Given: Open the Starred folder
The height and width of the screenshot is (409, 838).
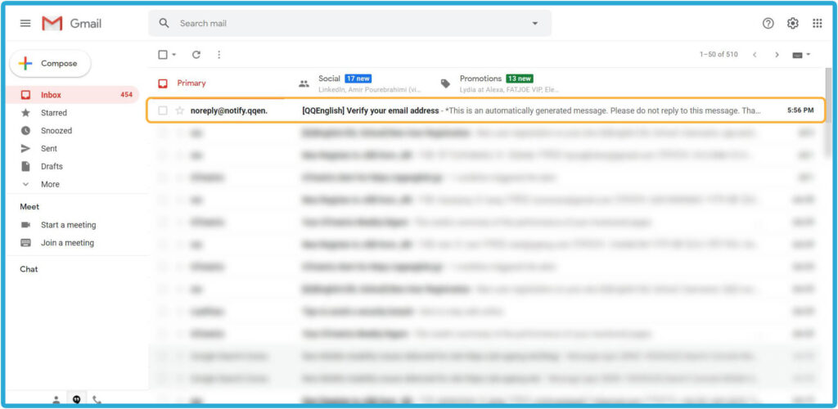Looking at the screenshot, I should 54,113.
